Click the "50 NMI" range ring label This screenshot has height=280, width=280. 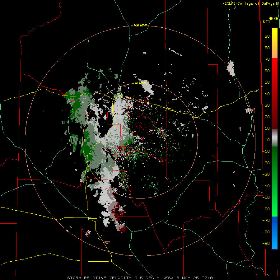[140, 83]
